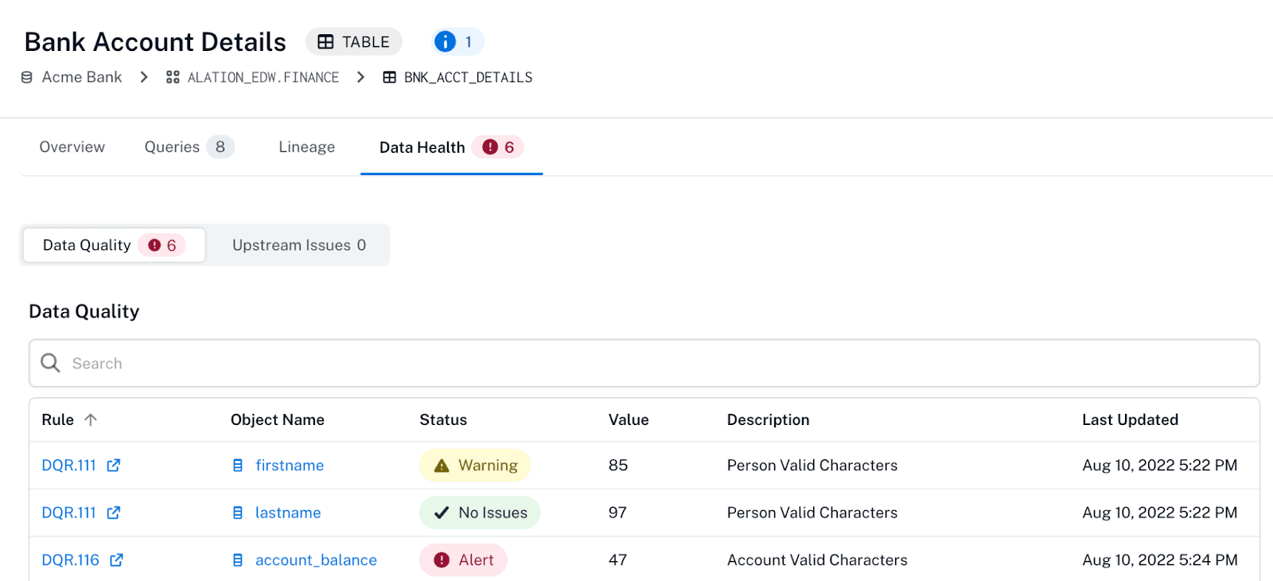This screenshot has width=1273, height=581.
Task: Click the table icon before BNK_ACCT_DETAILS
Action: [x=389, y=77]
